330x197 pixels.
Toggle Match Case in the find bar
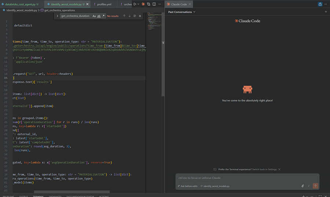[x=94, y=16]
